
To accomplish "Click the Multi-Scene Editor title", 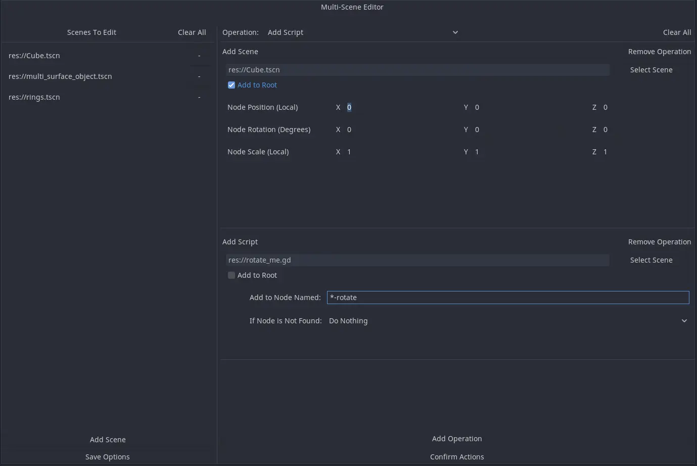I will [x=352, y=7].
